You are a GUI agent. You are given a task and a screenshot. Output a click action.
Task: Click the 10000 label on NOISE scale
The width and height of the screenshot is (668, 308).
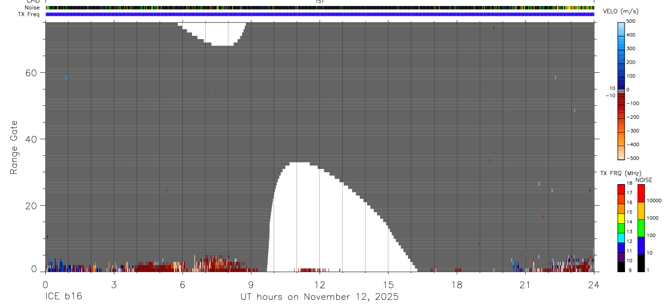click(x=654, y=200)
